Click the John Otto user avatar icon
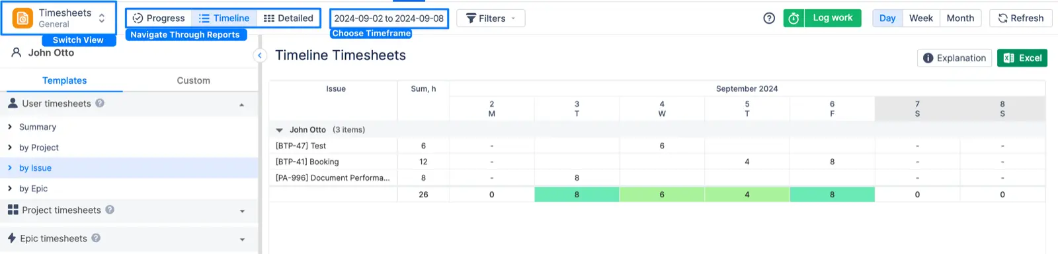Viewport: 1058px width, 254px height. click(x=17, y=53)
